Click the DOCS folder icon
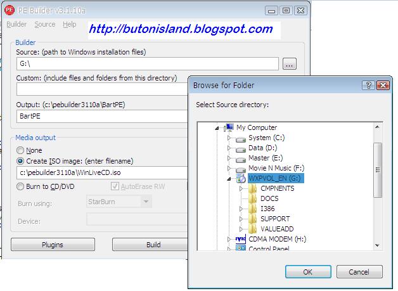 click(x=252, y=198)
